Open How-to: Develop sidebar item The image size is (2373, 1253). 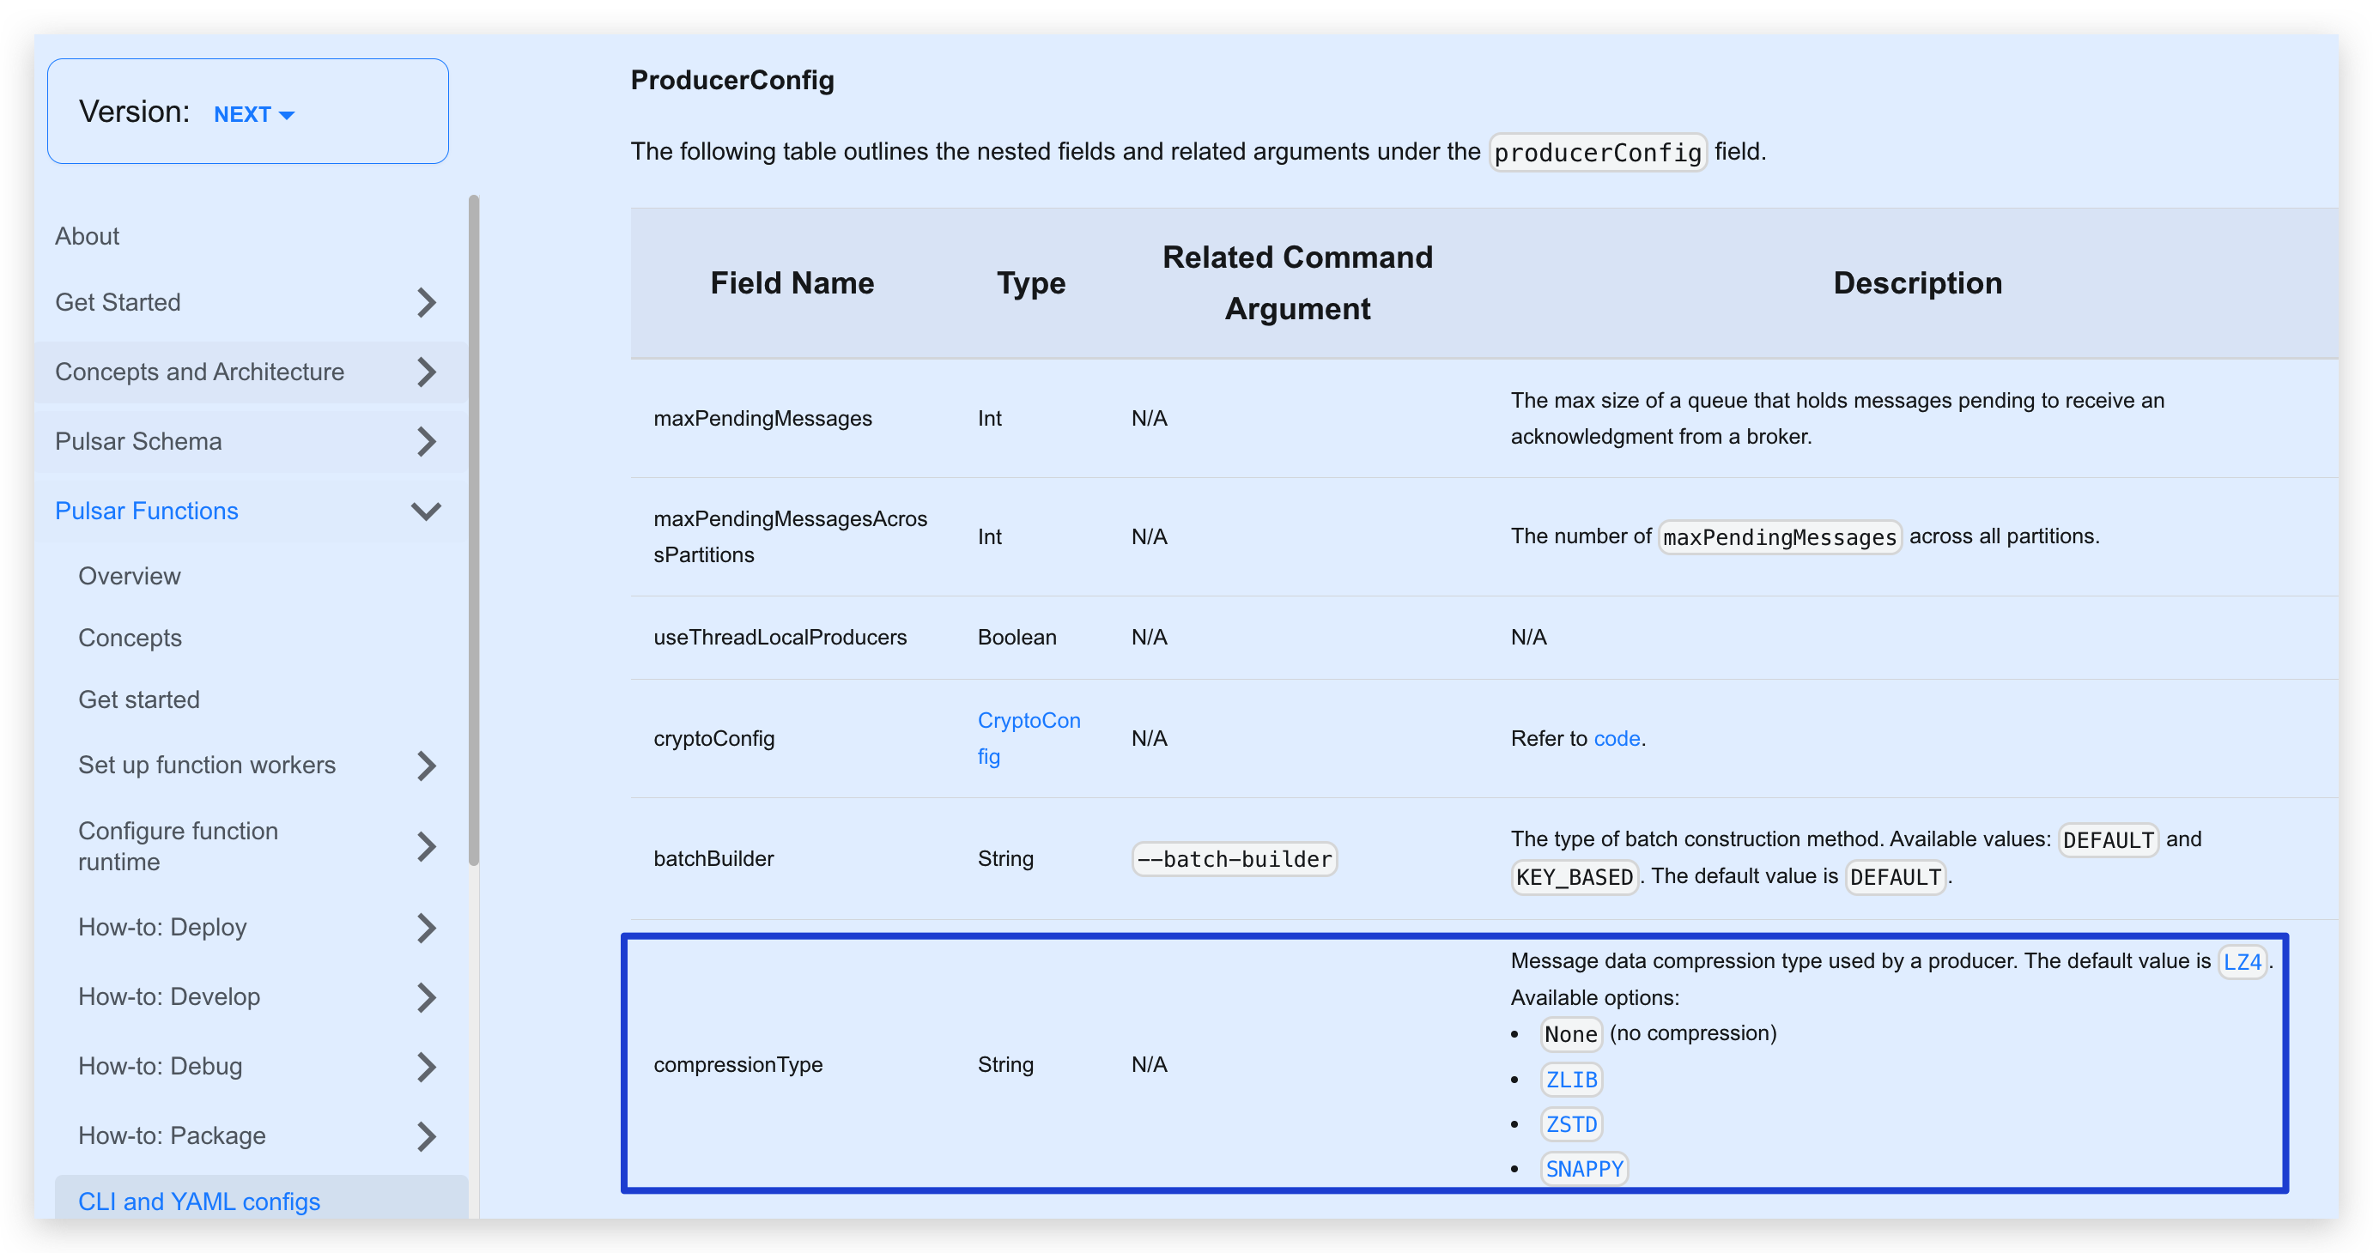[x=169, y=997]
